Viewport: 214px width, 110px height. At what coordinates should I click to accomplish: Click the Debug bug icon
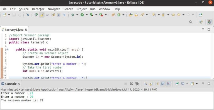(73, 15)
